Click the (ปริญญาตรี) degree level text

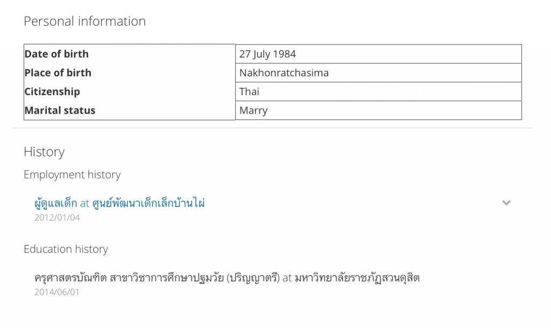(x=254, y=278)
